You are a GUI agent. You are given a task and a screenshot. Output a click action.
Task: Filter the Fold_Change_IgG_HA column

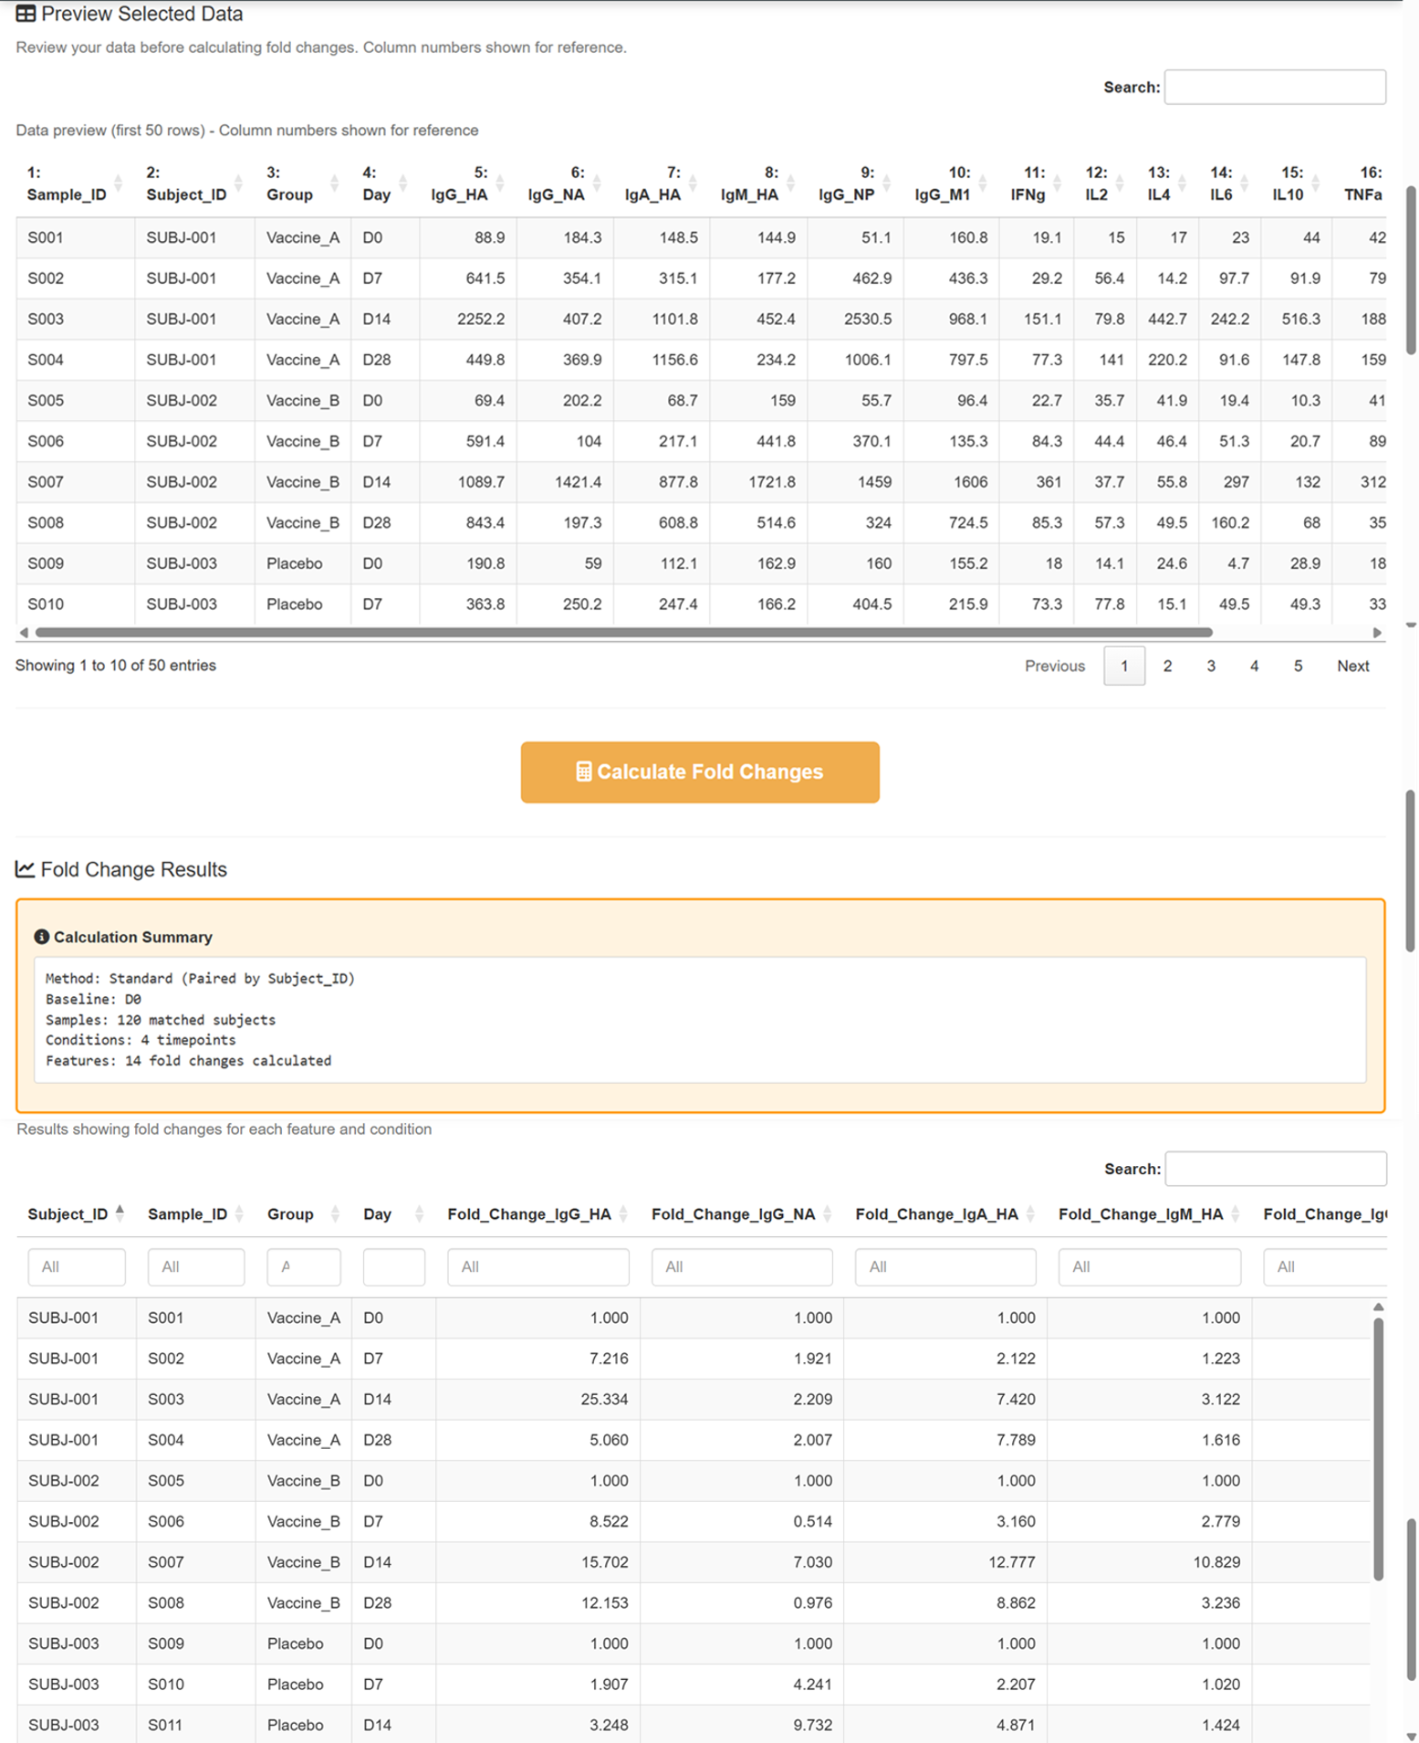538,1266
